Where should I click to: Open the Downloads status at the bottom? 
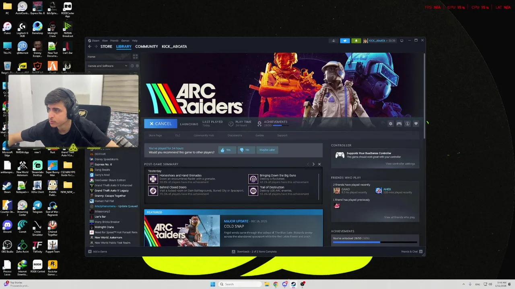click(x=254, y=252)
